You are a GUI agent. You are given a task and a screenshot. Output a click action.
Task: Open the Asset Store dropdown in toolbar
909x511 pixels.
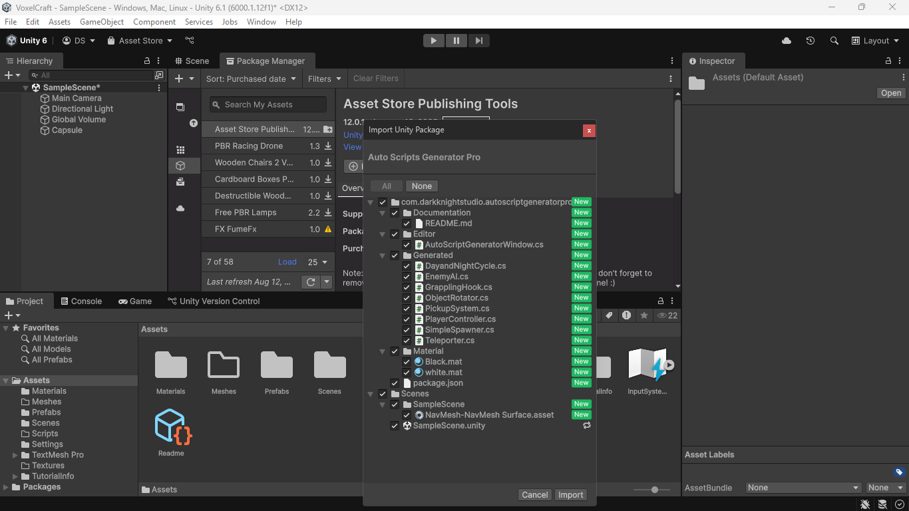(x=140, y=41)
